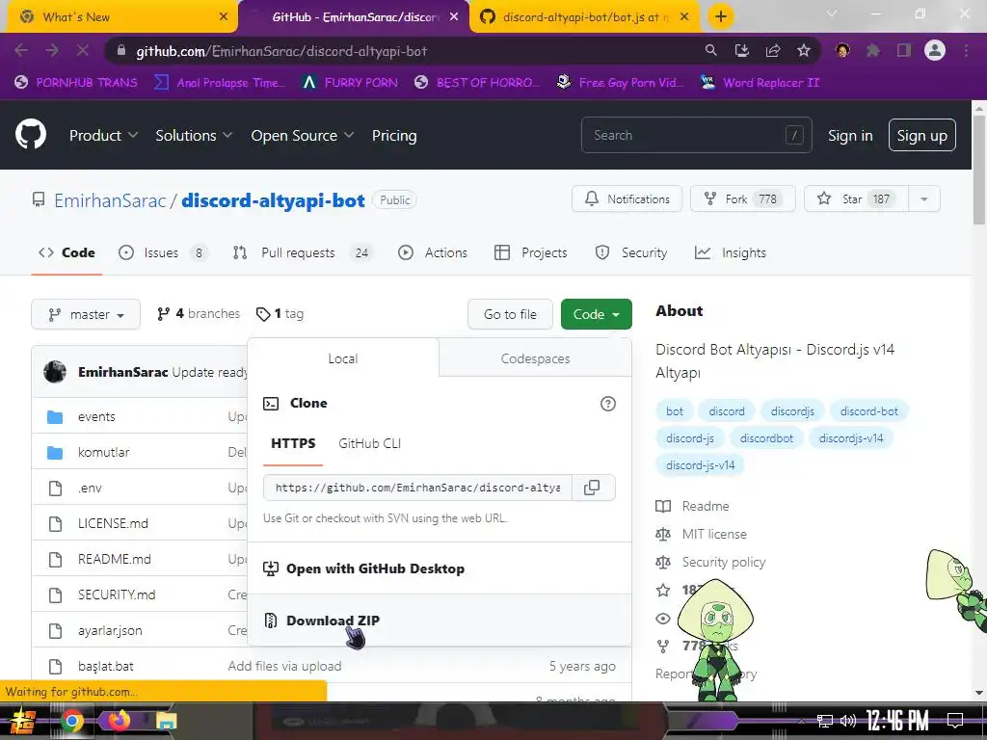This screenshot has width=987, height=740.
Task: Open the Security policy link
Action: tap(710, 562)
